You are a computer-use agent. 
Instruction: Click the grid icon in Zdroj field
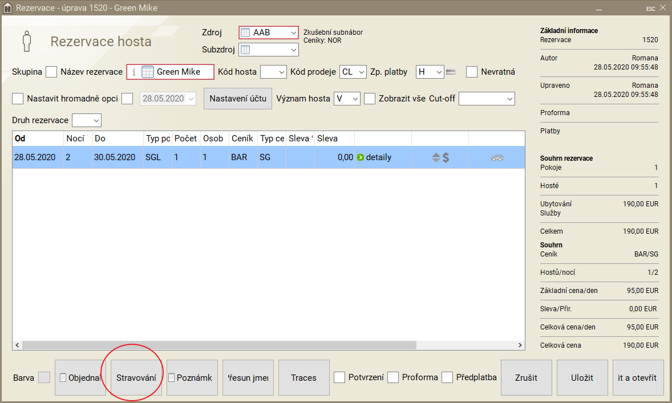pyautogui.click(x=245, y=32)
